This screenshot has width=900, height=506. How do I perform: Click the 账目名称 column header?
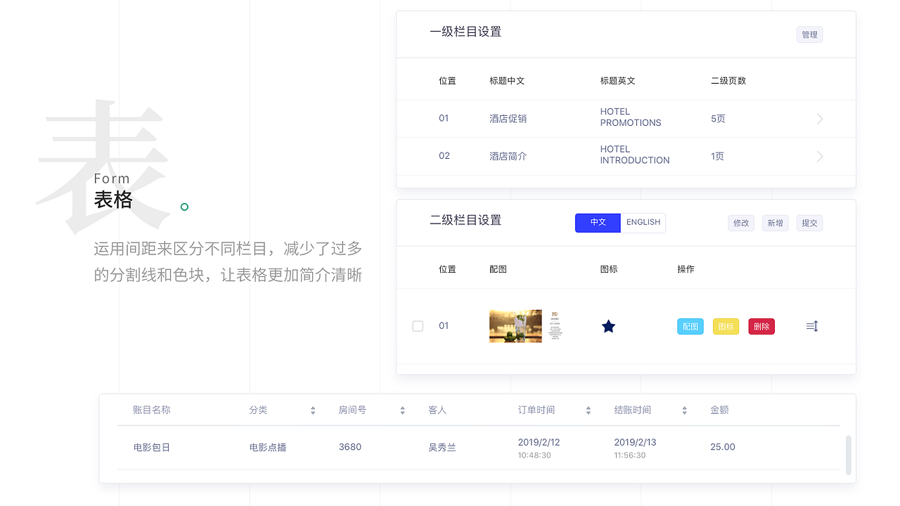point(152,410)
